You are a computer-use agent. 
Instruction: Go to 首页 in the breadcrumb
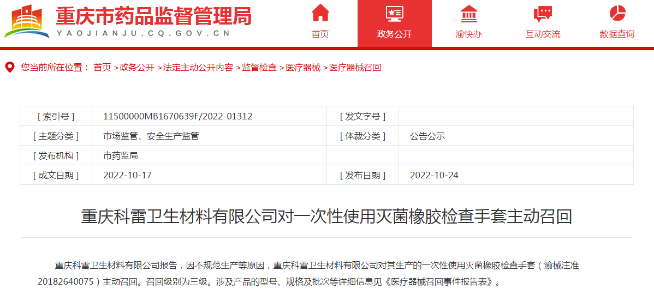click(102, 68)
